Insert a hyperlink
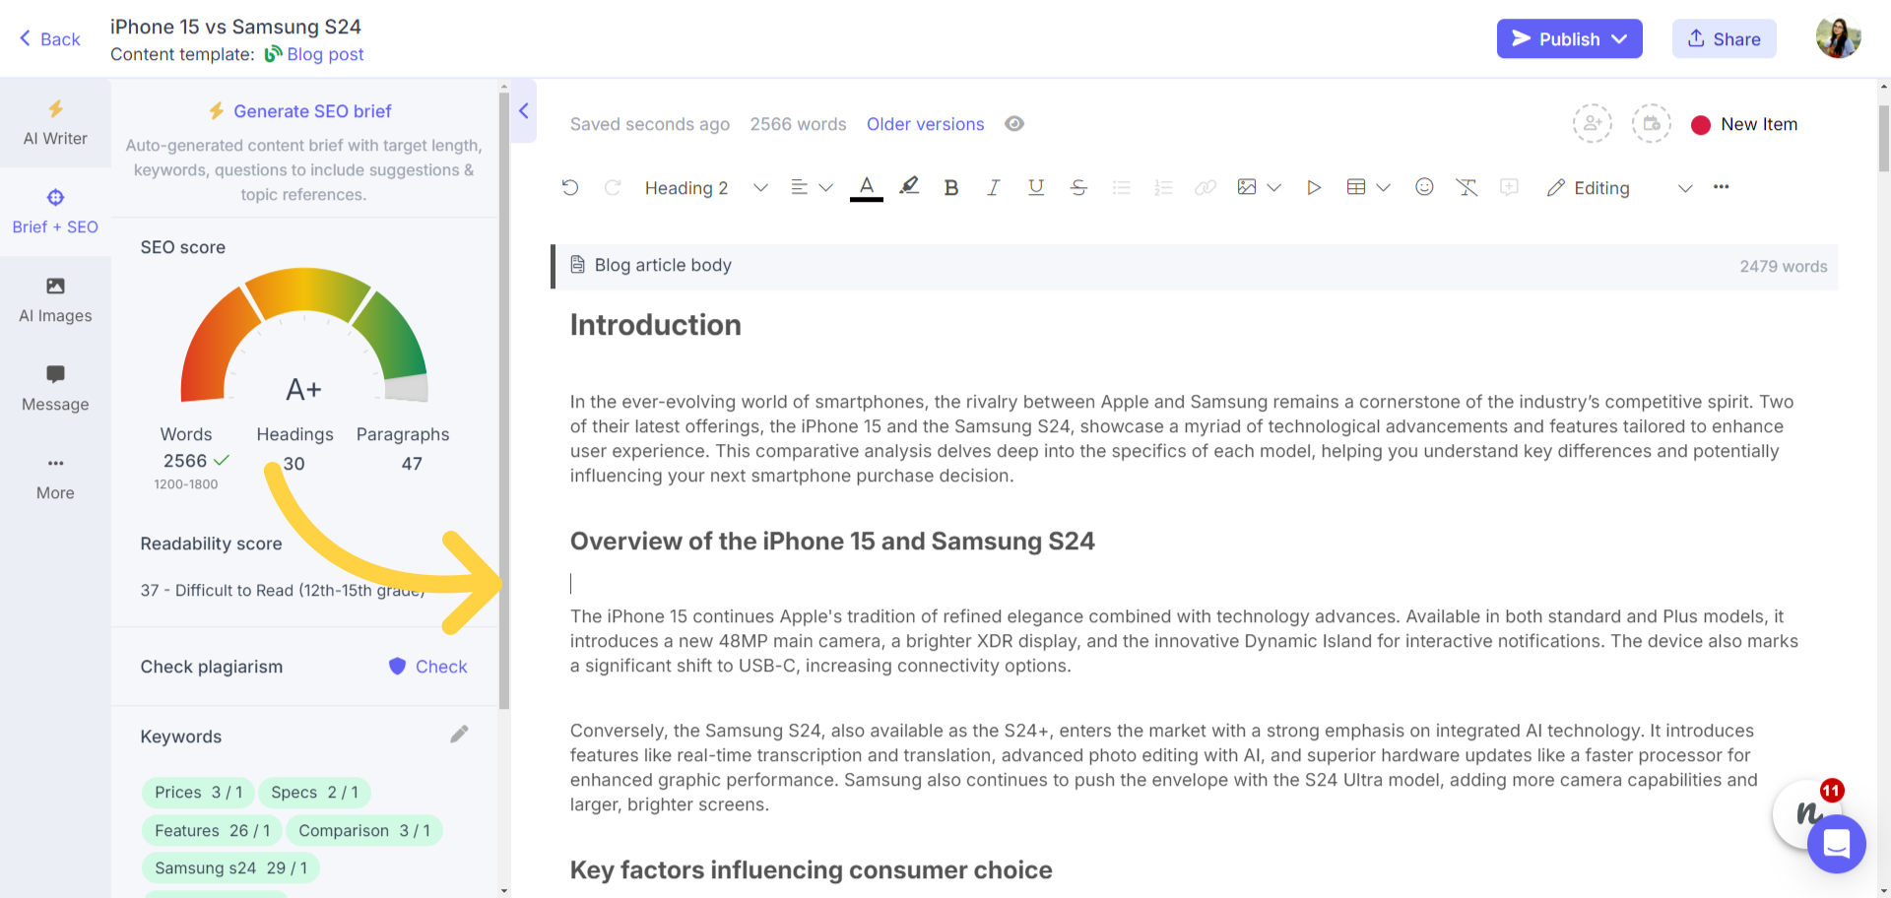 click(1206, 187)
